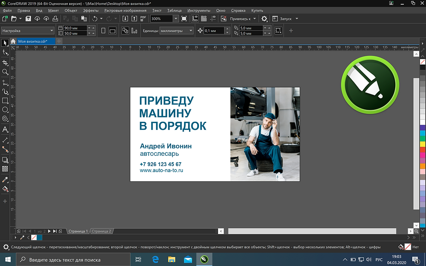Click the Publish to PDF icon
Viewport: 426px width, 266px height.
coord(144,19)
